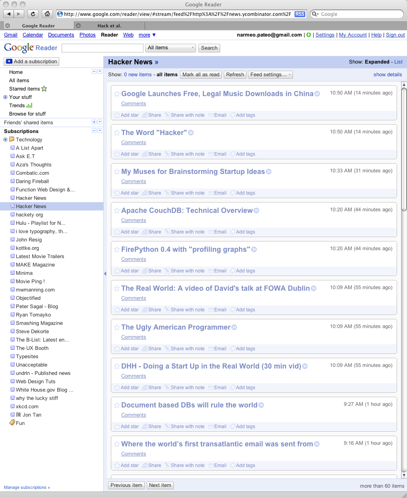Open Calendar from the top navigation
407x498 pixels.
point(33,35)
